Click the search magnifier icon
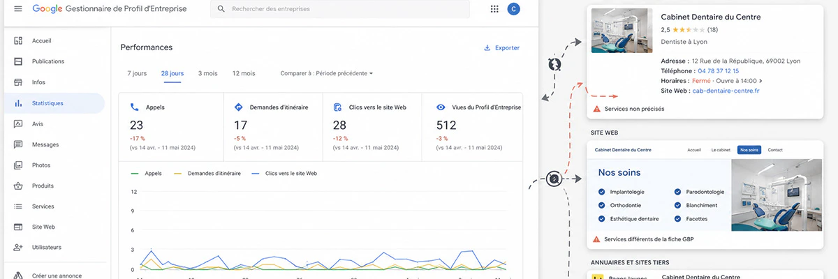Image resolution: width=838 pixels, height=279 pixels. coord(221,9)
